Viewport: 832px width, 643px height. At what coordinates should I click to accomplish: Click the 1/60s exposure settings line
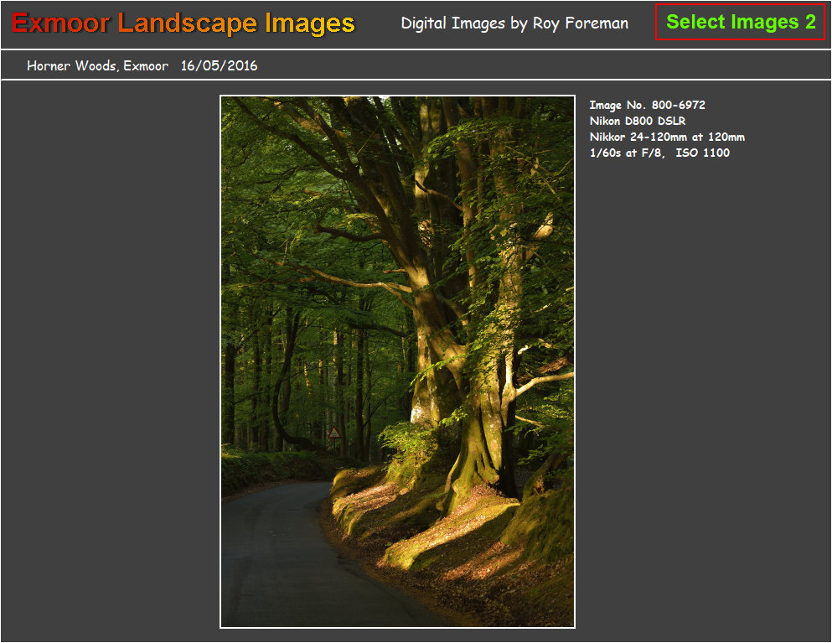click(660, 153)
